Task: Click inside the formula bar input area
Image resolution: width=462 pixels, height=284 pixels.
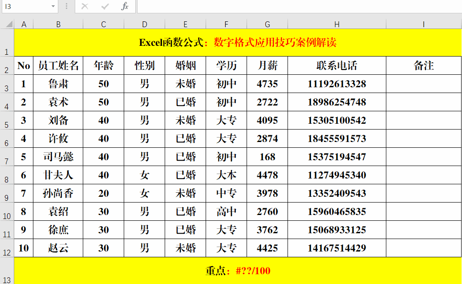Action: (x=300, y=6)
